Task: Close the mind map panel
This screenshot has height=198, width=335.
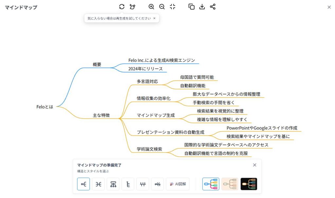Action: click(x=329, y=7)
